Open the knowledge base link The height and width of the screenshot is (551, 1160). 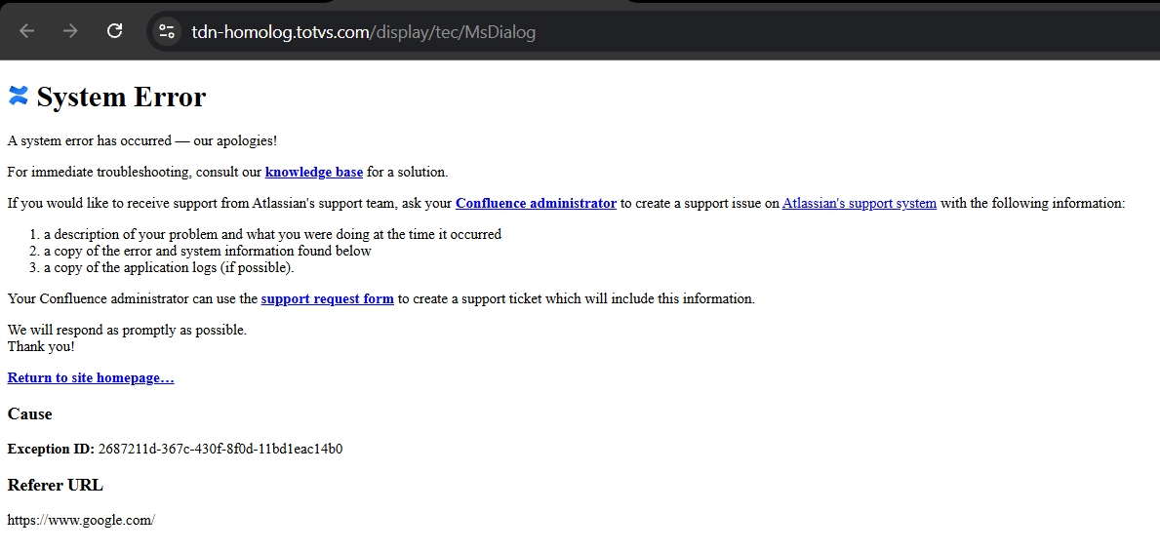(314, 173)
